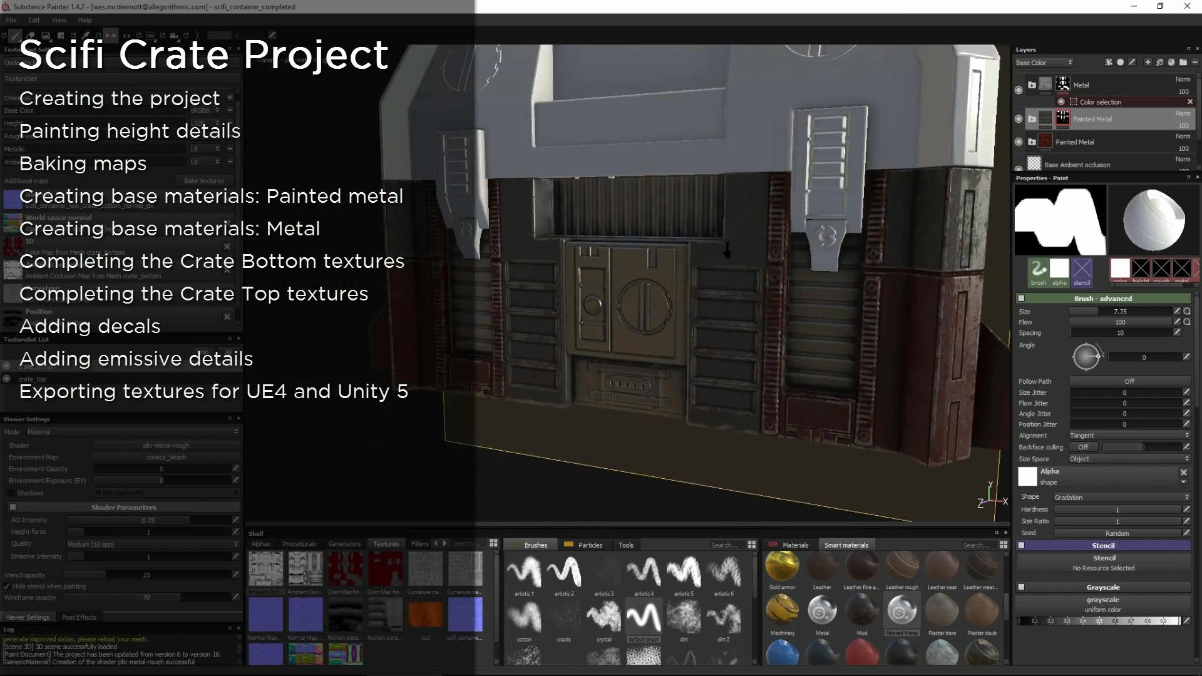Remove the Color selection effect
This screenshot has height=676, width=1202.
[x=1190, y=102]
